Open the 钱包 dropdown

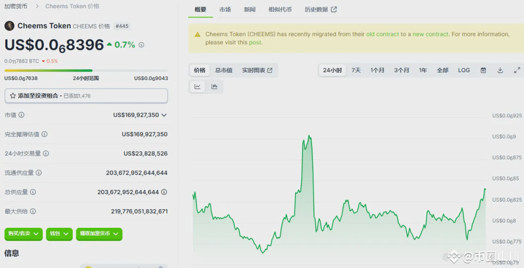click(x=59, y=234)
